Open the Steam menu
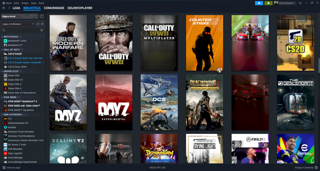Viewport: 320px width, 171px height. 7,3
